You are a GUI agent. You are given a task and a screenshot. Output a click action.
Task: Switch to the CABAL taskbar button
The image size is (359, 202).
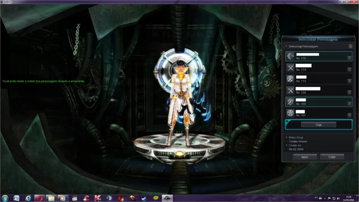pos(167,198)
